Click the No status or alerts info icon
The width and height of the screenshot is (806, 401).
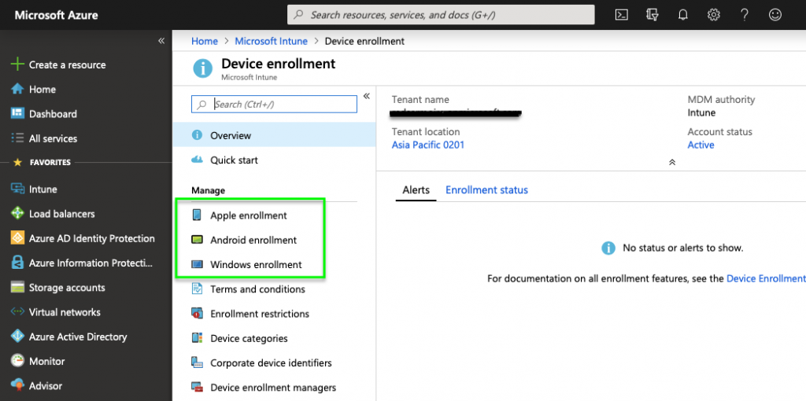[x=608, y=248]
